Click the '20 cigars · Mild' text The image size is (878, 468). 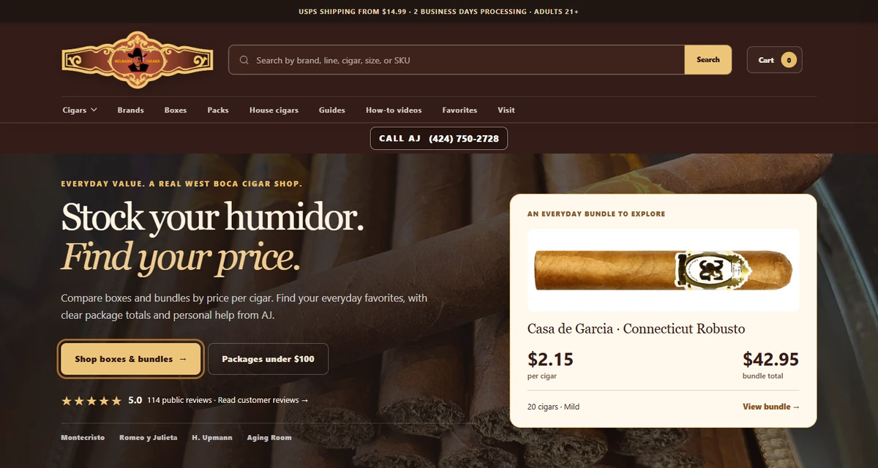pyautogui.click(x=553, y=407)
